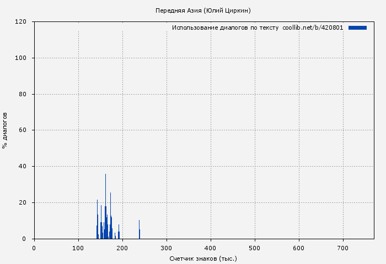Image resolution: width=386 pixels, height=264 pixels.
Task: Click the x-axis tick label 400
Action: pos(211,248)
